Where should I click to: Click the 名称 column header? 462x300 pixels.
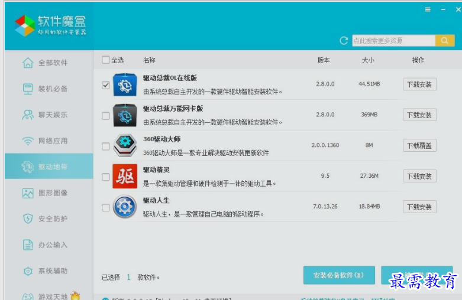[149, 60]
